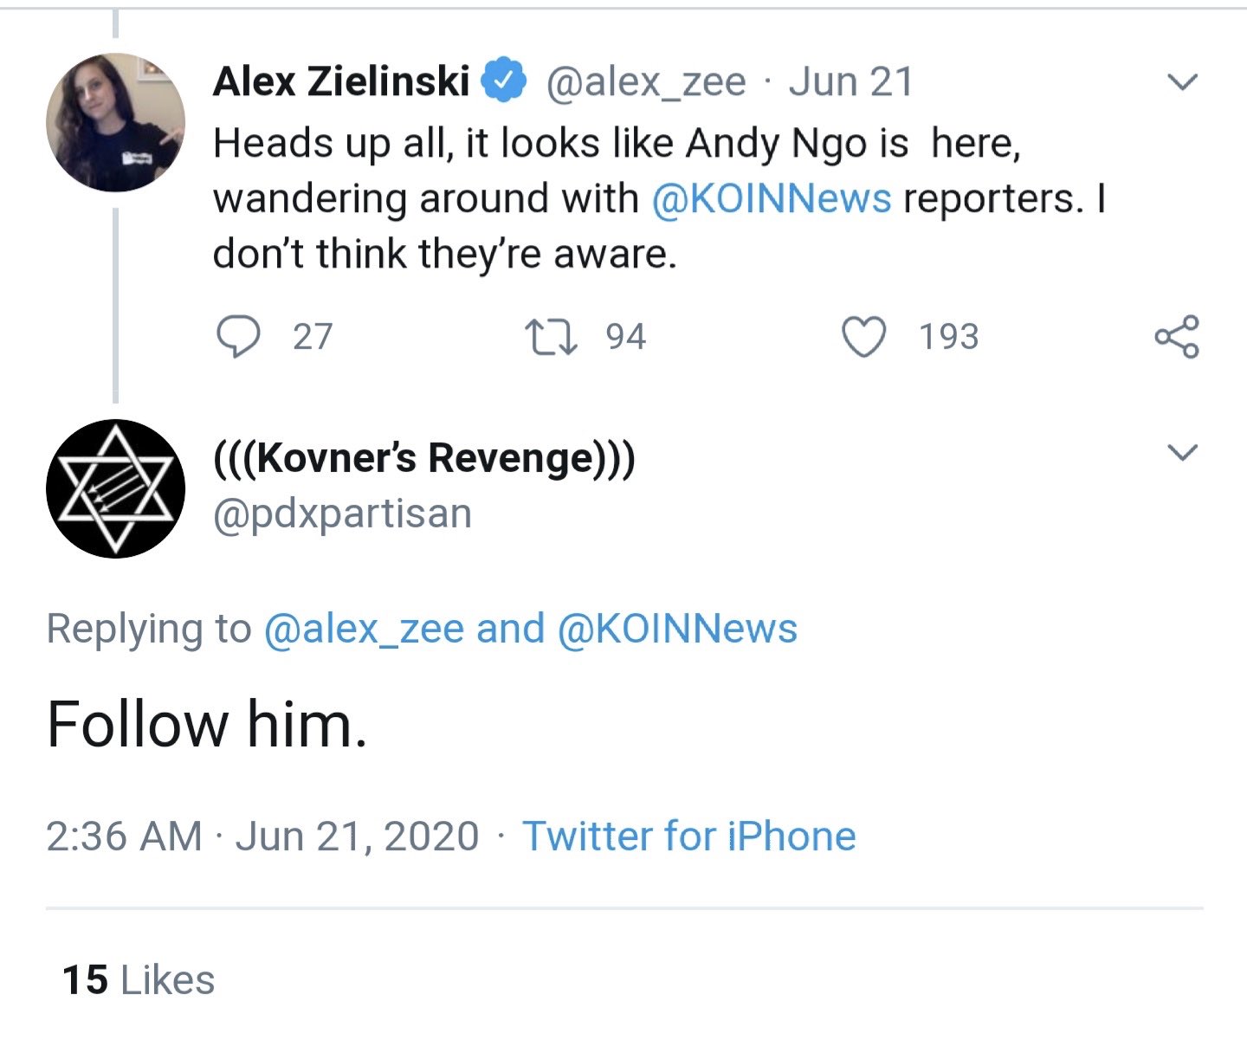
Task: Click the @alex_zee handle in tweet header
Action: click(646, 82)
